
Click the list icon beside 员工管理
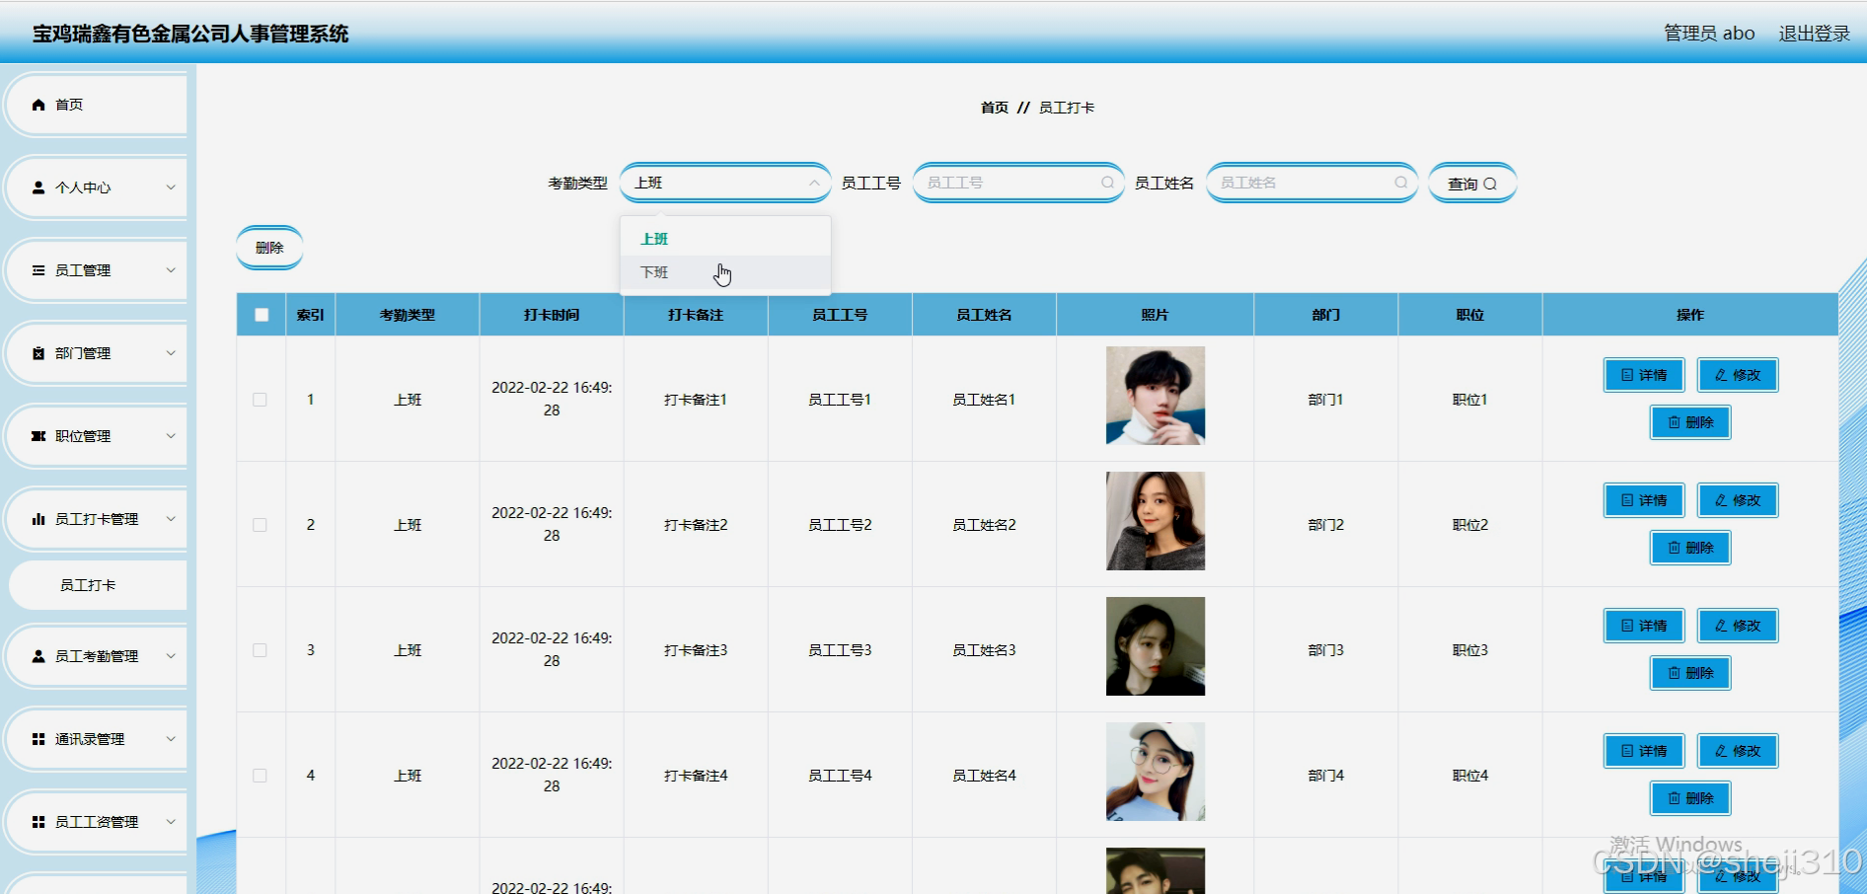coord(38,270)
